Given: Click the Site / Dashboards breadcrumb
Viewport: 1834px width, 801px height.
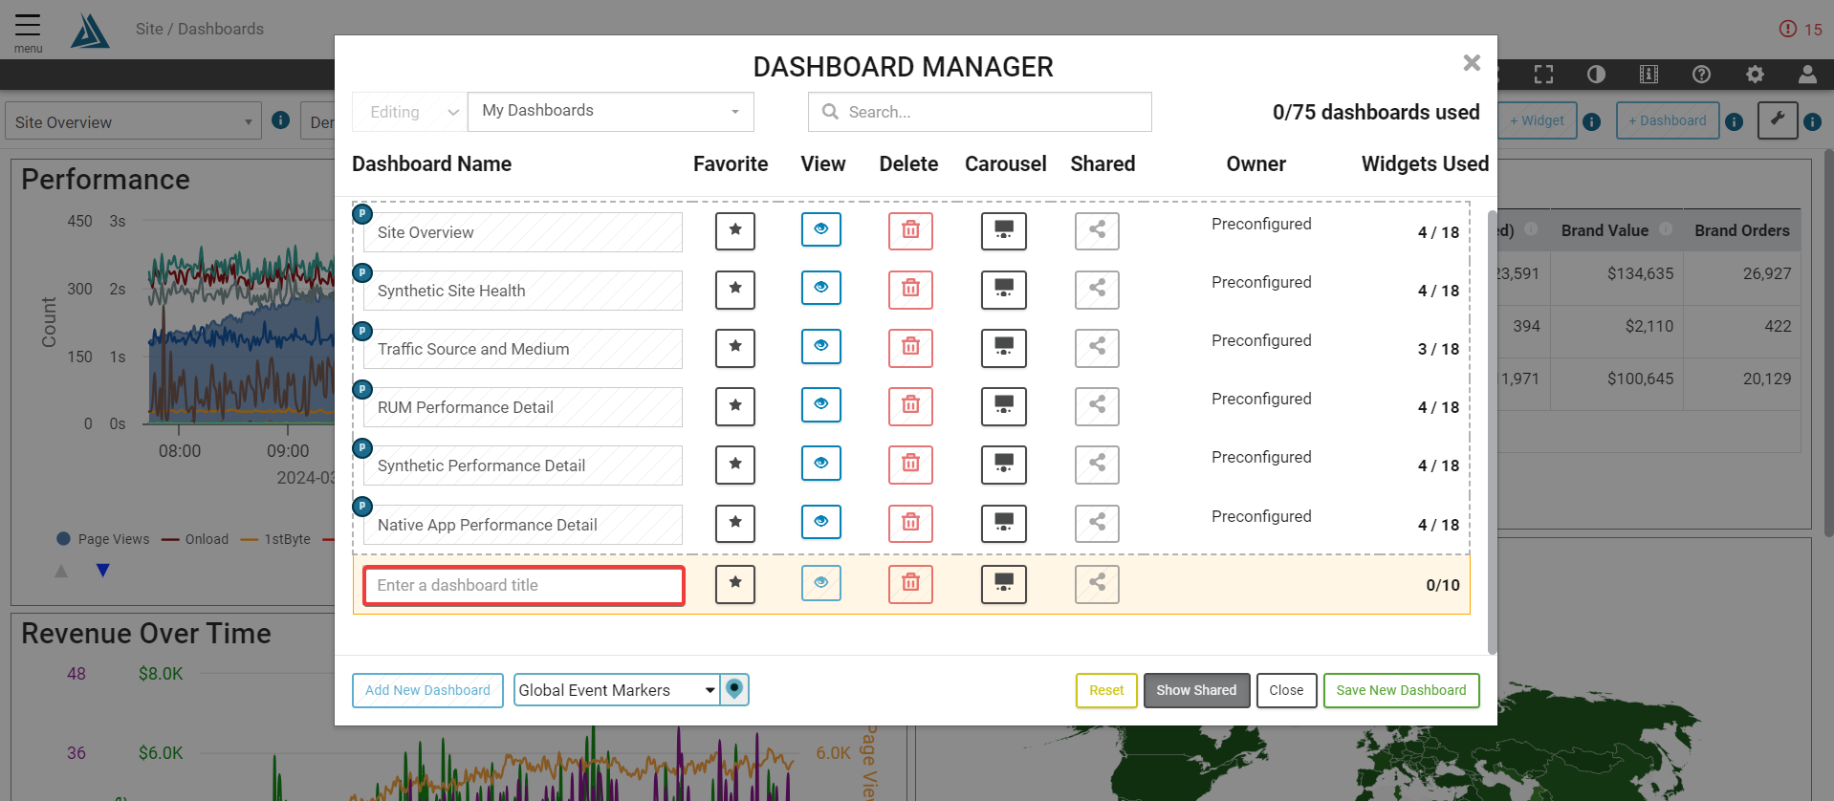Looking at the screenshot, I should [x=200, y=29].
